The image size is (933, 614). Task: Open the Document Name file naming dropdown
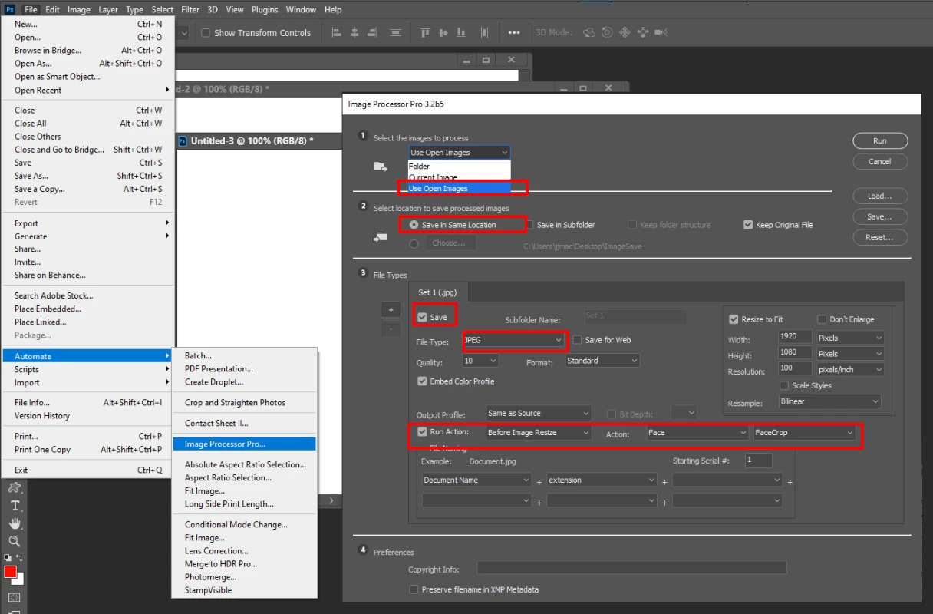476,480
